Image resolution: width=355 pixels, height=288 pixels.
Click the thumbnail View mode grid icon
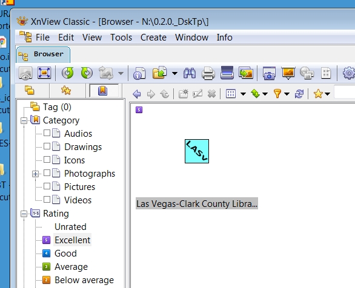coord(231,94)
